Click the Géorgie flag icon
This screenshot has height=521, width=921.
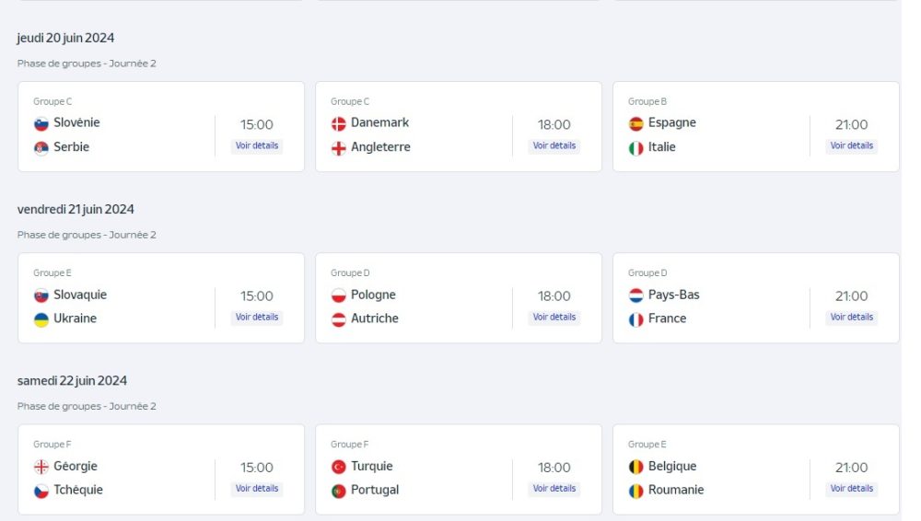click(41, 467)
